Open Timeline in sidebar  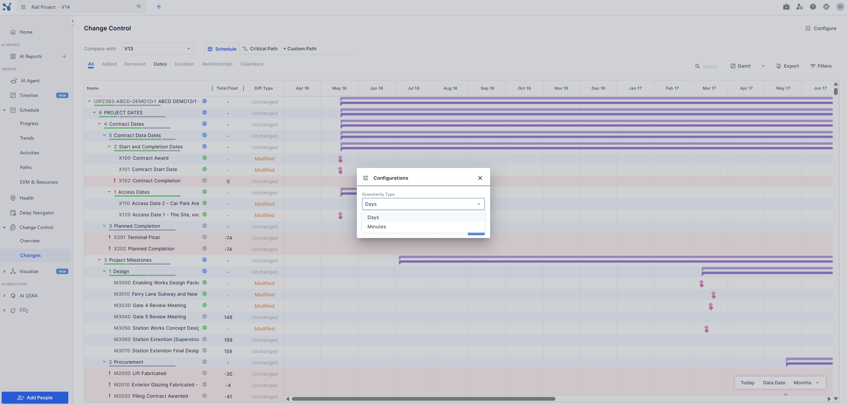point(29,95)
